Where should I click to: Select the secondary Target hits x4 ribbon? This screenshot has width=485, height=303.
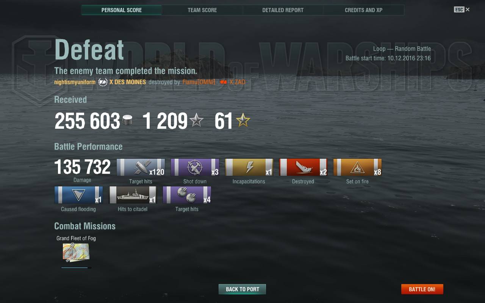coord(187,195)
